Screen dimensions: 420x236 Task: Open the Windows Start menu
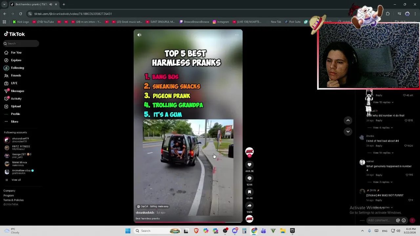[x=128, y=231]
